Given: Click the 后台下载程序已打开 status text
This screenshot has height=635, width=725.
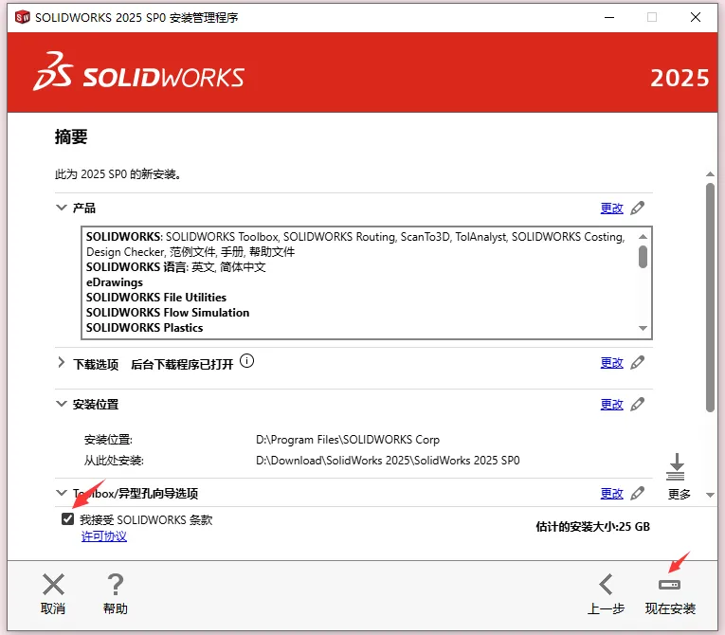Looking at the screenshot, I should [182, 365].
